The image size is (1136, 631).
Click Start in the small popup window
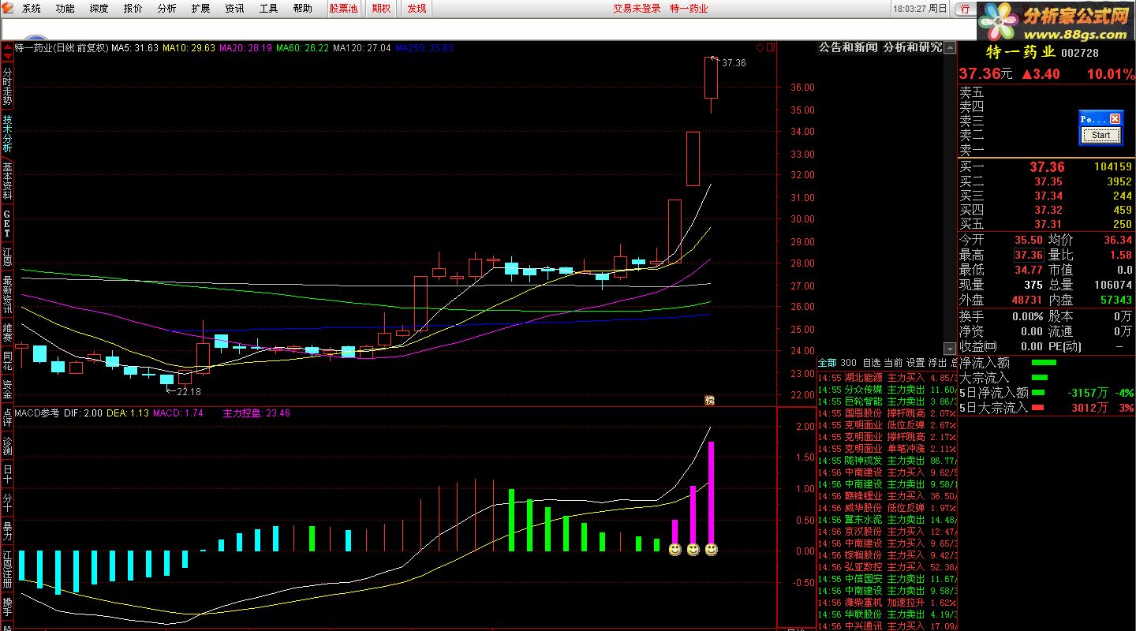(1100, 135)
